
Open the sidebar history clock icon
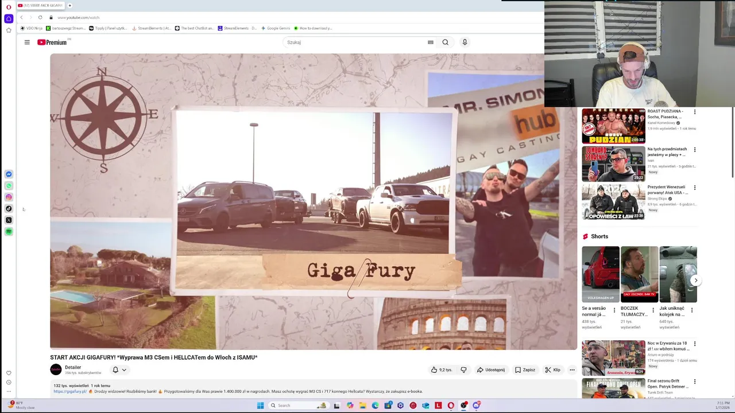(x=9, y=382)
